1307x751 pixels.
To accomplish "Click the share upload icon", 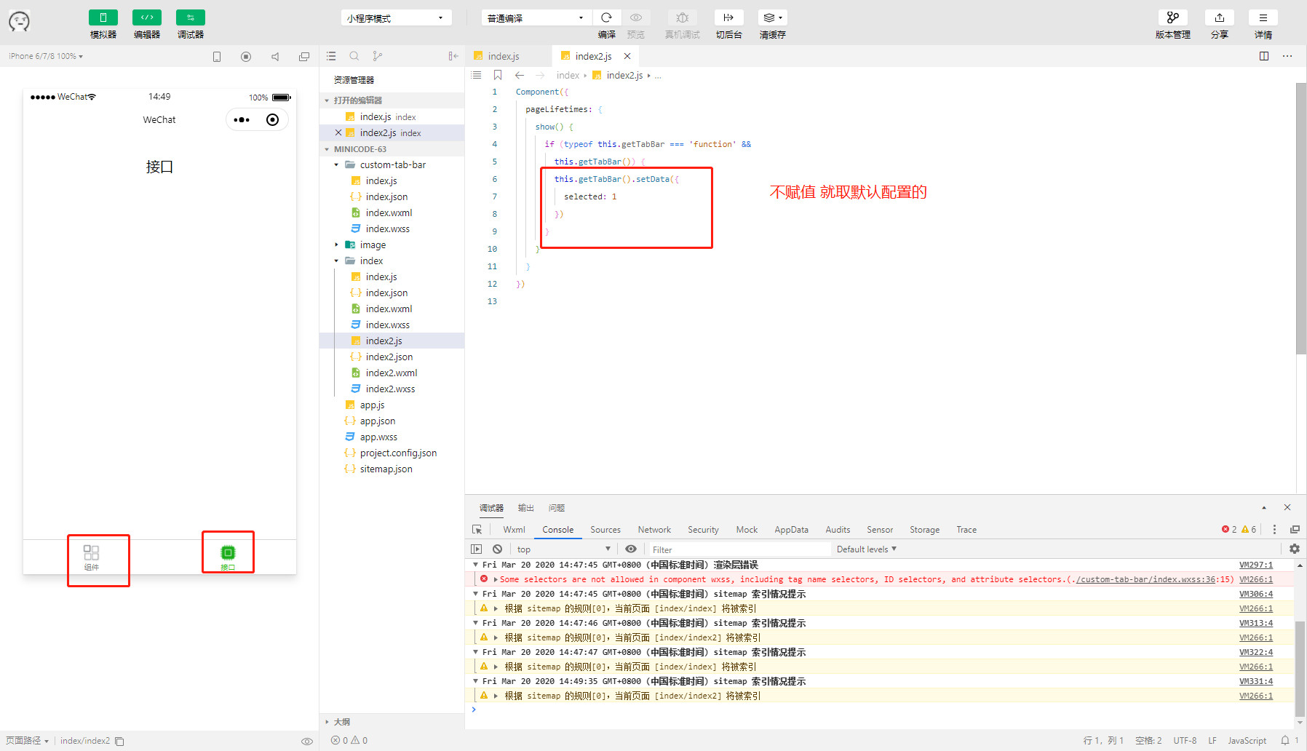I will (x=1219, y=17).
